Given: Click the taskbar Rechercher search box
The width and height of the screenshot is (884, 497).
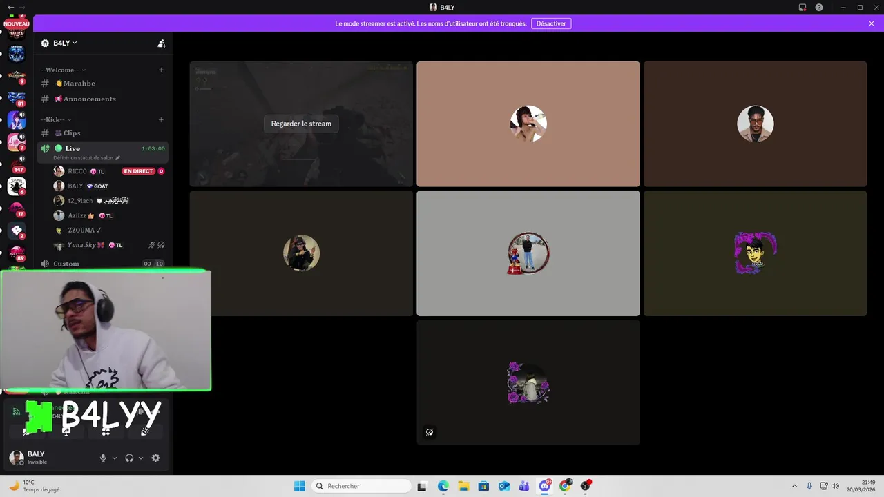Looking at the screenshot, I should pyautogui.click(x=361, y=486).
